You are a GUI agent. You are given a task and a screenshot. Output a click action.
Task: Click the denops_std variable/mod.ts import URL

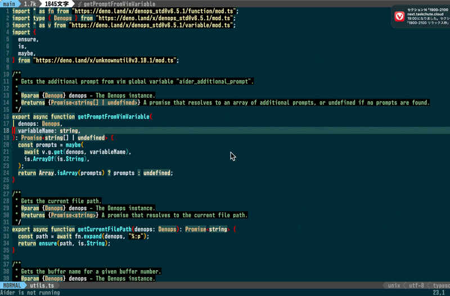point(152,25)
